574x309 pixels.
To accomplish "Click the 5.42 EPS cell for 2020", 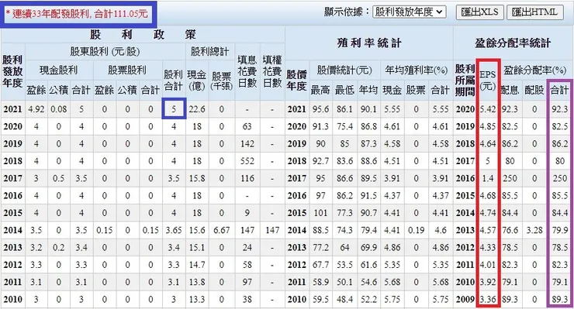I will 488,109.
